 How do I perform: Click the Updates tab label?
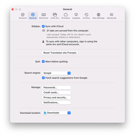(x=76, y=18)
